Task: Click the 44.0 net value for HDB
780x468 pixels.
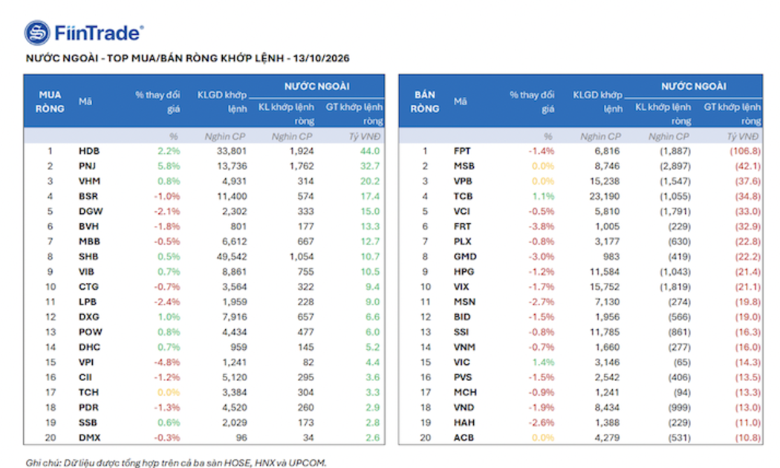Action: [370, 152]
